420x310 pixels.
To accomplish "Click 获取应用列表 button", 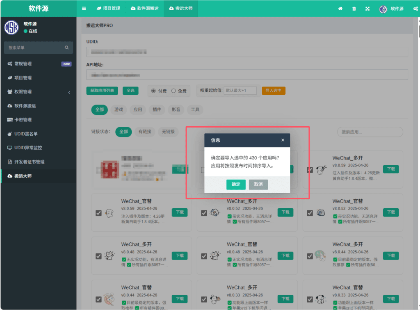I will 102,91.
